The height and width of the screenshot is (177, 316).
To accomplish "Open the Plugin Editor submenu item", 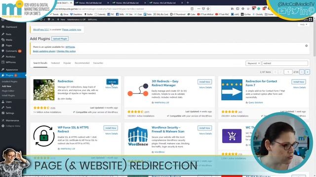I will [x=8, y=91].
